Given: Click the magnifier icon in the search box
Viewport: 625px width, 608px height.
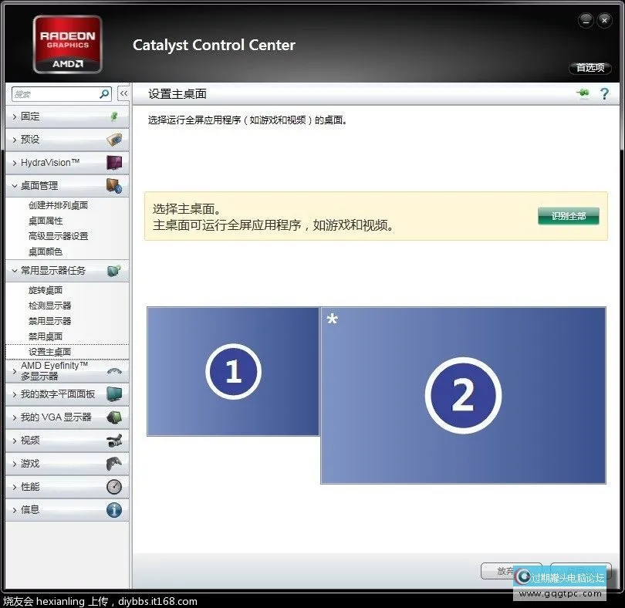Looking at the screenshot, I should 103,93.
